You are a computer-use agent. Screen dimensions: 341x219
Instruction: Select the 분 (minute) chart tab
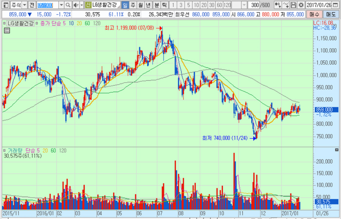pos(157,5)
